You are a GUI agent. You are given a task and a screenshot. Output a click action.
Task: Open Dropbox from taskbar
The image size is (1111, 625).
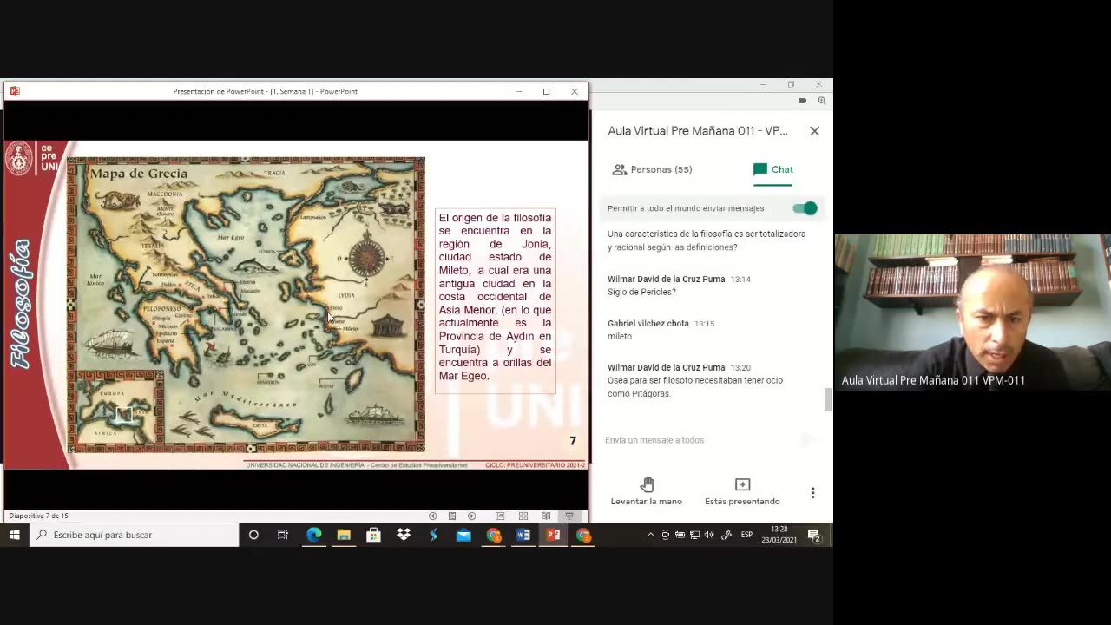(x=404, y=535)
